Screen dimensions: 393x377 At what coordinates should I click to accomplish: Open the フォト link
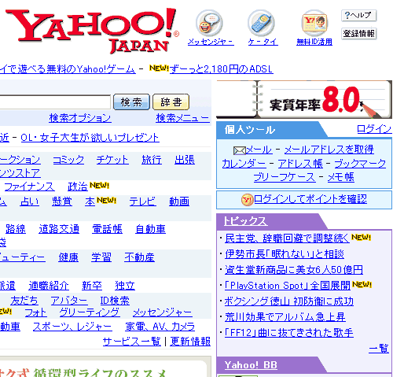pyautogui.click(x=35, y=312)
